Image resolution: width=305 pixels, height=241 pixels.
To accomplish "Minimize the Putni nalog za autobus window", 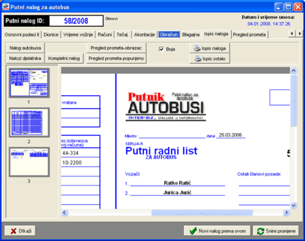I will (279, 7).
